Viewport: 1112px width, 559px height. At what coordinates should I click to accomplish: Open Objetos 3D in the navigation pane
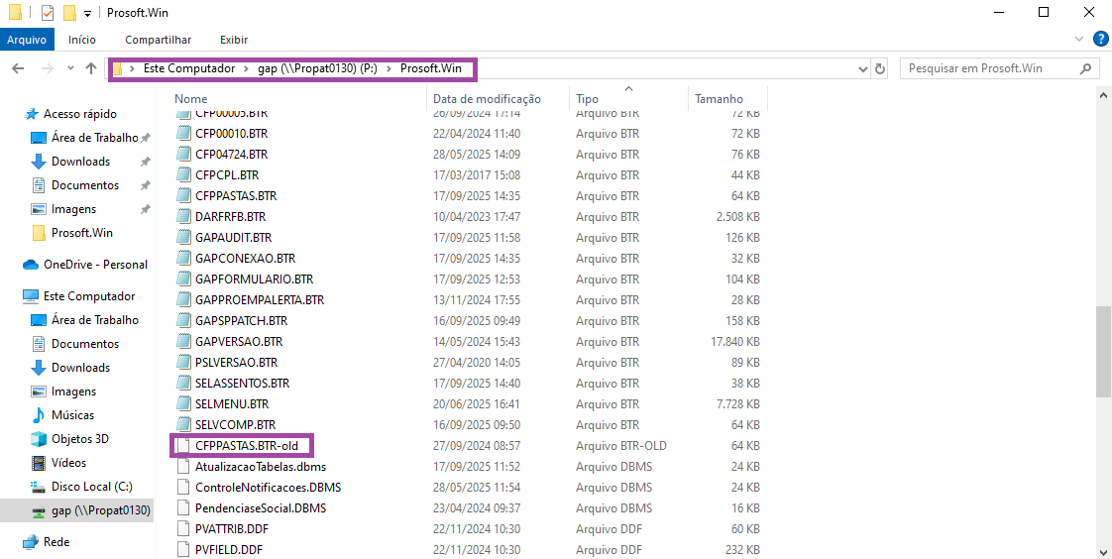pos(80,439)
